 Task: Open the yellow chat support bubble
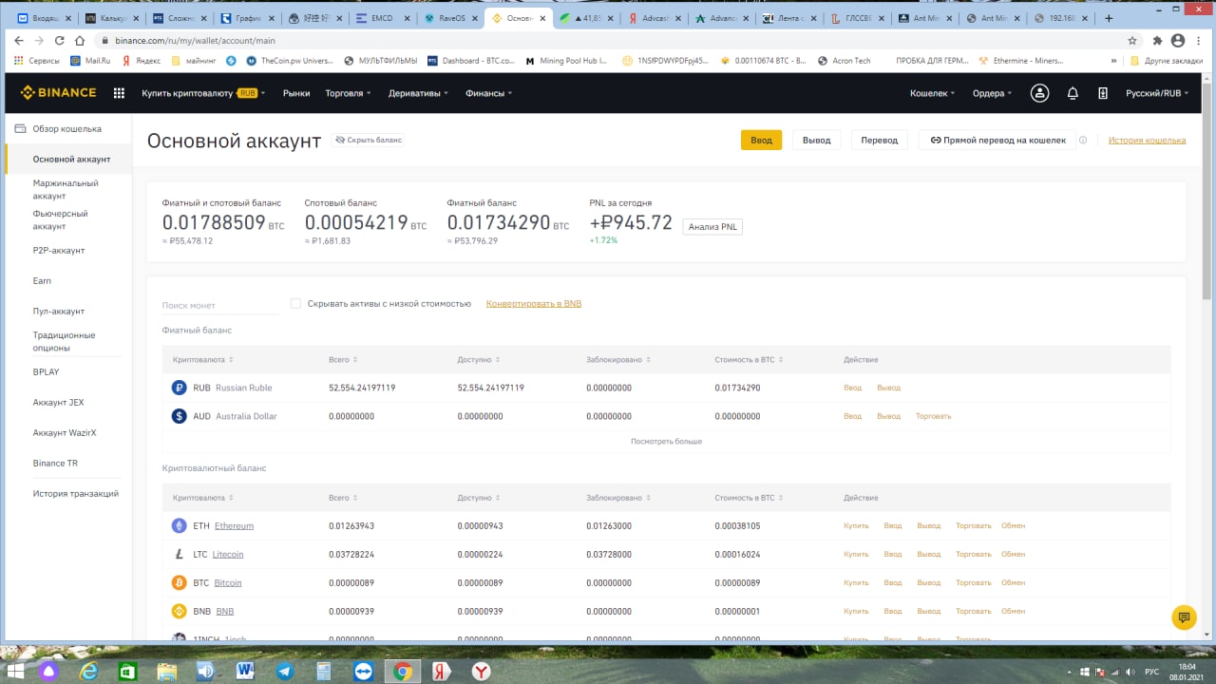tap(1184, 617)
